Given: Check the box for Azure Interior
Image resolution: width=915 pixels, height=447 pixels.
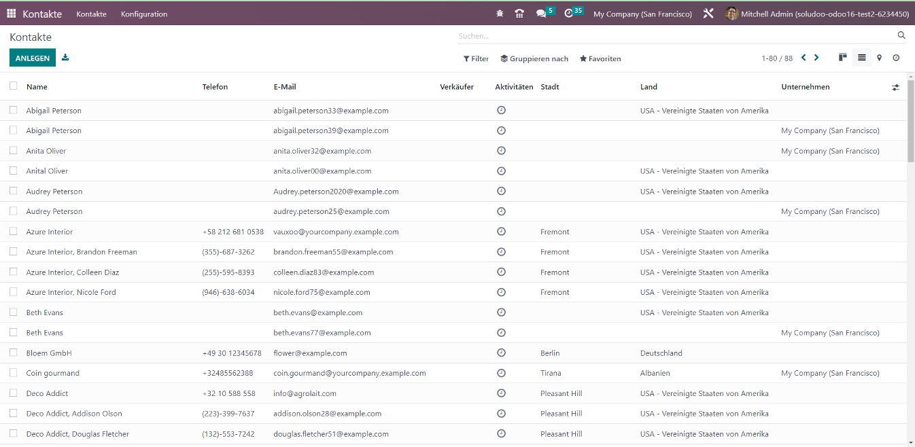Looking at the screenshot, I should coord(14,232).
